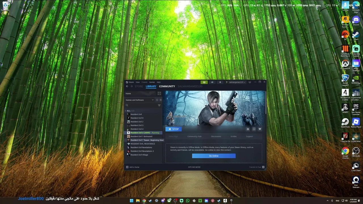
Task: Add game to favorites with heart icon
Action: point(260,129)
